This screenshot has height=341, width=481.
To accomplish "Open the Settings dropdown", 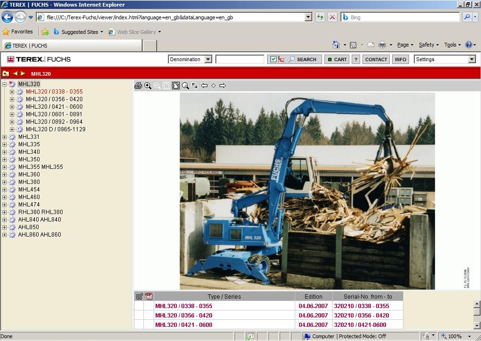I will click(x=472, y=59).
